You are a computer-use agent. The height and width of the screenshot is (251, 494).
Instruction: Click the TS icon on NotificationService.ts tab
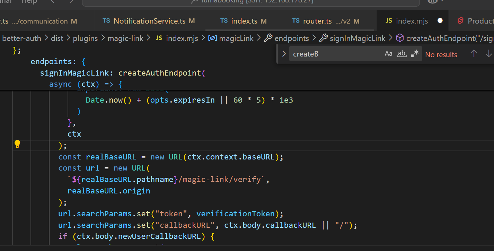click(106, 21)
